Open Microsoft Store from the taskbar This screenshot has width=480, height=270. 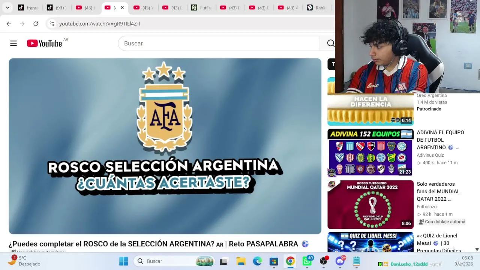pos(274,261)
